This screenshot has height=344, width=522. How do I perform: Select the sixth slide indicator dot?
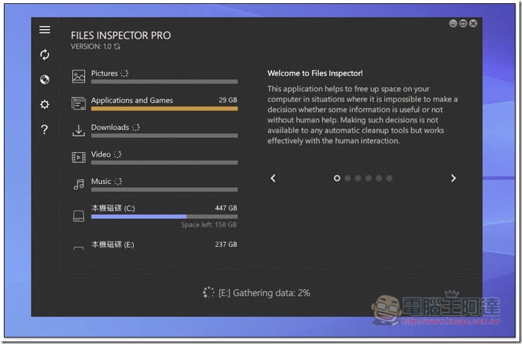click(x=390, y=178)
